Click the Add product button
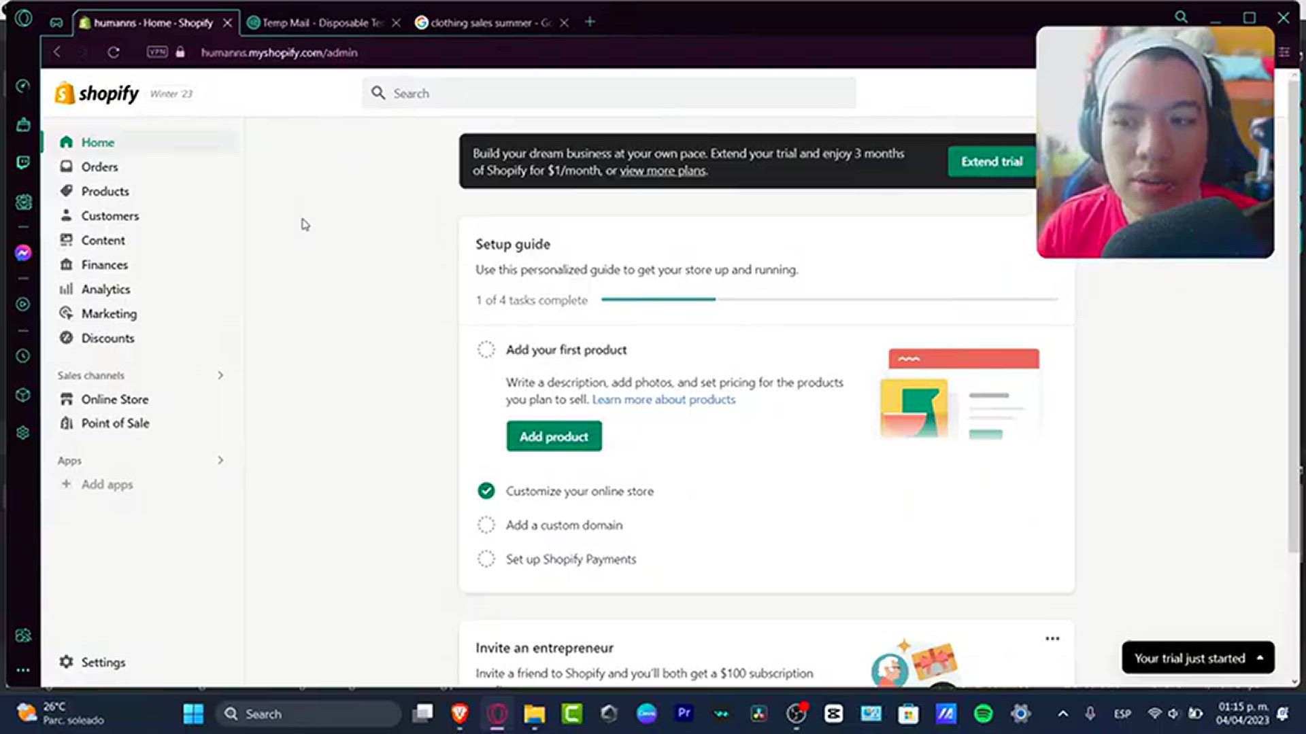The image size is (1306, 734). point(554,436)
